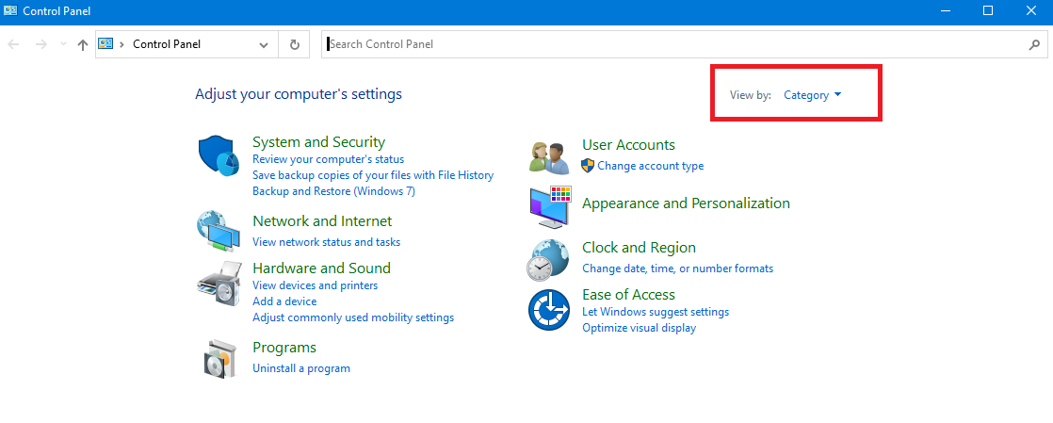Screen dimensions: 1053x423
Task: Click Uninstall a program
Action: pos(300,368)
